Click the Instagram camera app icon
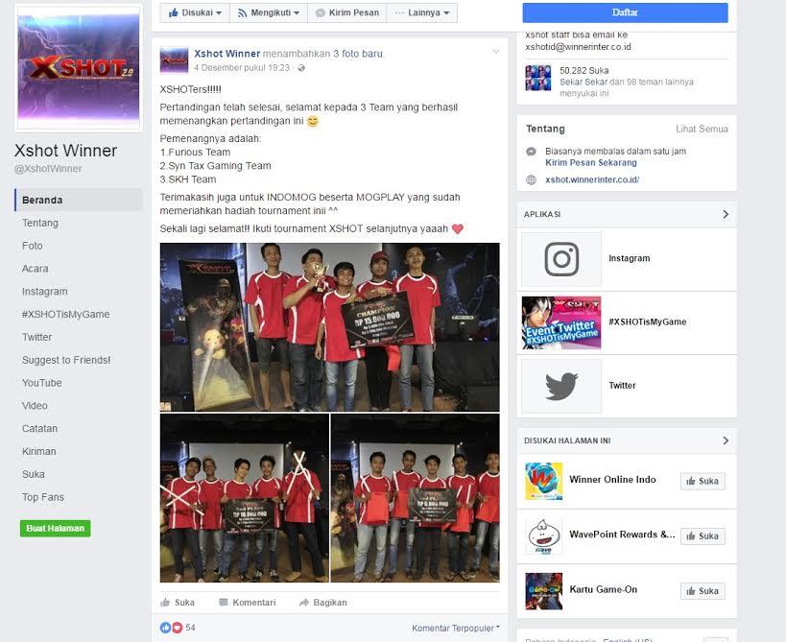Viewport: 786px width, 642px height. click(561, 258)
